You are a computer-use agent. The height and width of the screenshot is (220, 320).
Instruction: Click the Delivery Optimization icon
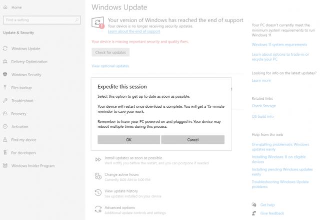(x=5, y=62)
